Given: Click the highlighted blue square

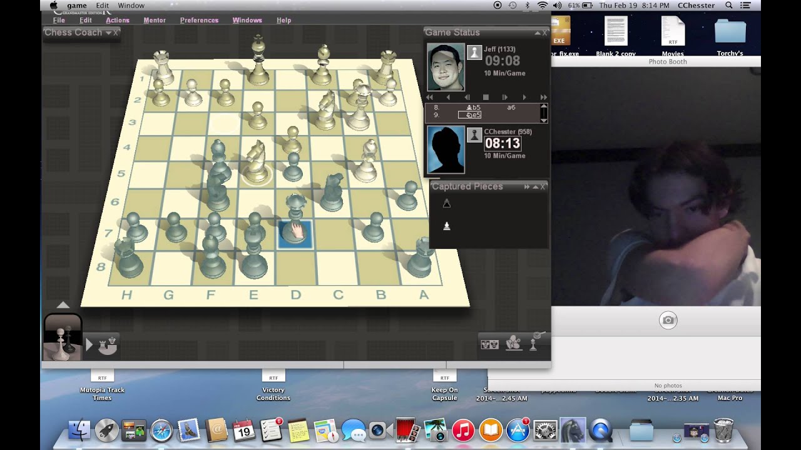Looking at the screenshot, I should (x=295, y=234).
